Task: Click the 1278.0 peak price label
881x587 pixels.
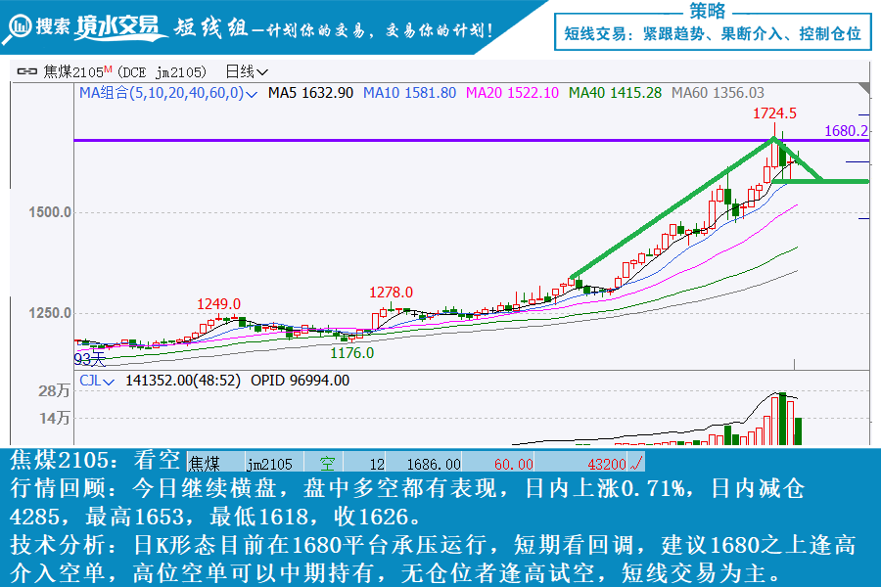Action: (391, 292)
